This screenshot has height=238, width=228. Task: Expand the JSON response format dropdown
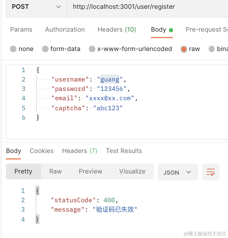[178, 172]
